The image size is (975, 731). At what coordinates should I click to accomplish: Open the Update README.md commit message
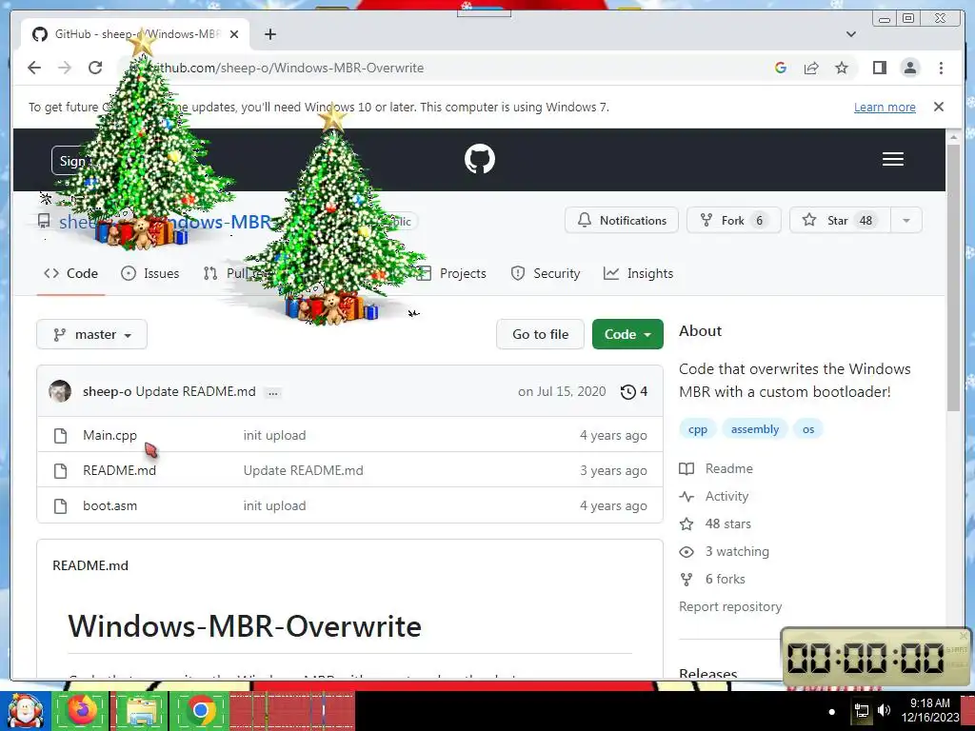(x=196, y=391)
